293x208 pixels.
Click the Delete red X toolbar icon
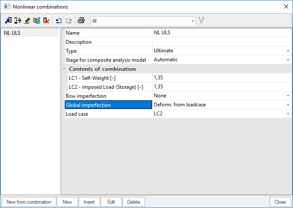(46, 20)
